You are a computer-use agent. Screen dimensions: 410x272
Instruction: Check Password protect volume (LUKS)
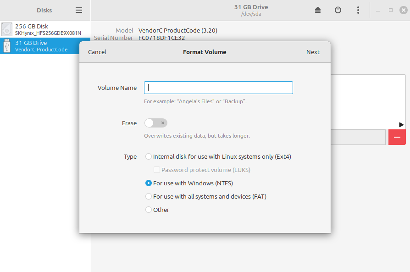pos(156,170)
